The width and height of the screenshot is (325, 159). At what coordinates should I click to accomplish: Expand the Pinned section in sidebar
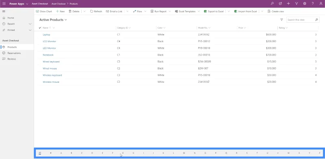(30, 30)
